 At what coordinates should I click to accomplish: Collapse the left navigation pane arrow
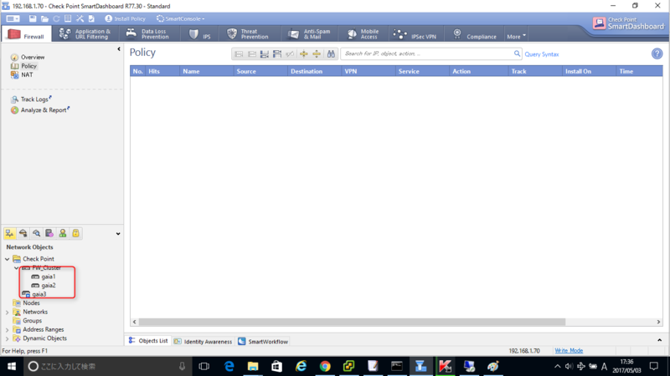tap(119, 49)
